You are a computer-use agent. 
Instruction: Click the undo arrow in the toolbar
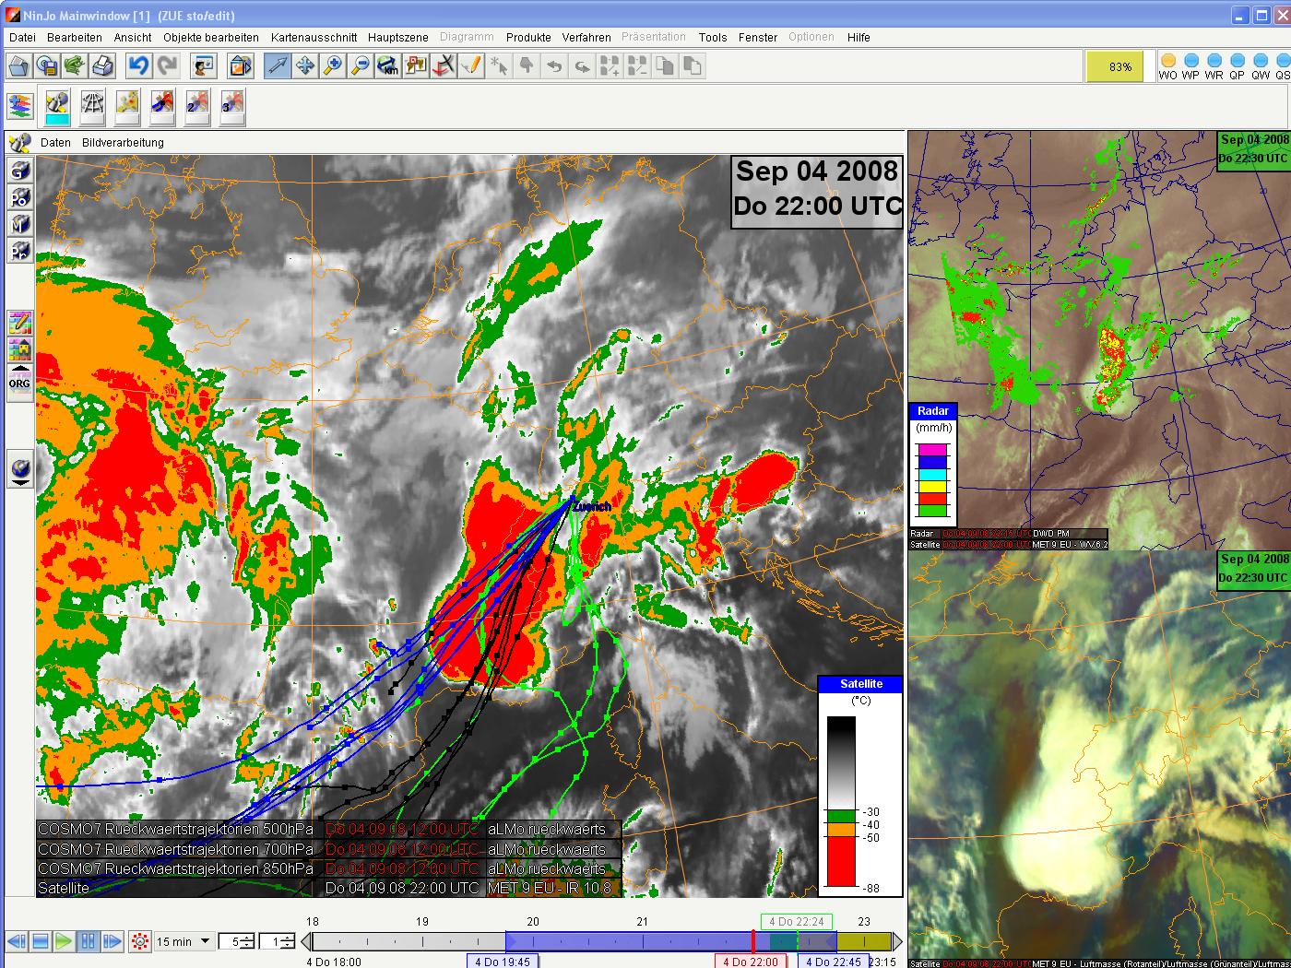[x=138, y=65]
